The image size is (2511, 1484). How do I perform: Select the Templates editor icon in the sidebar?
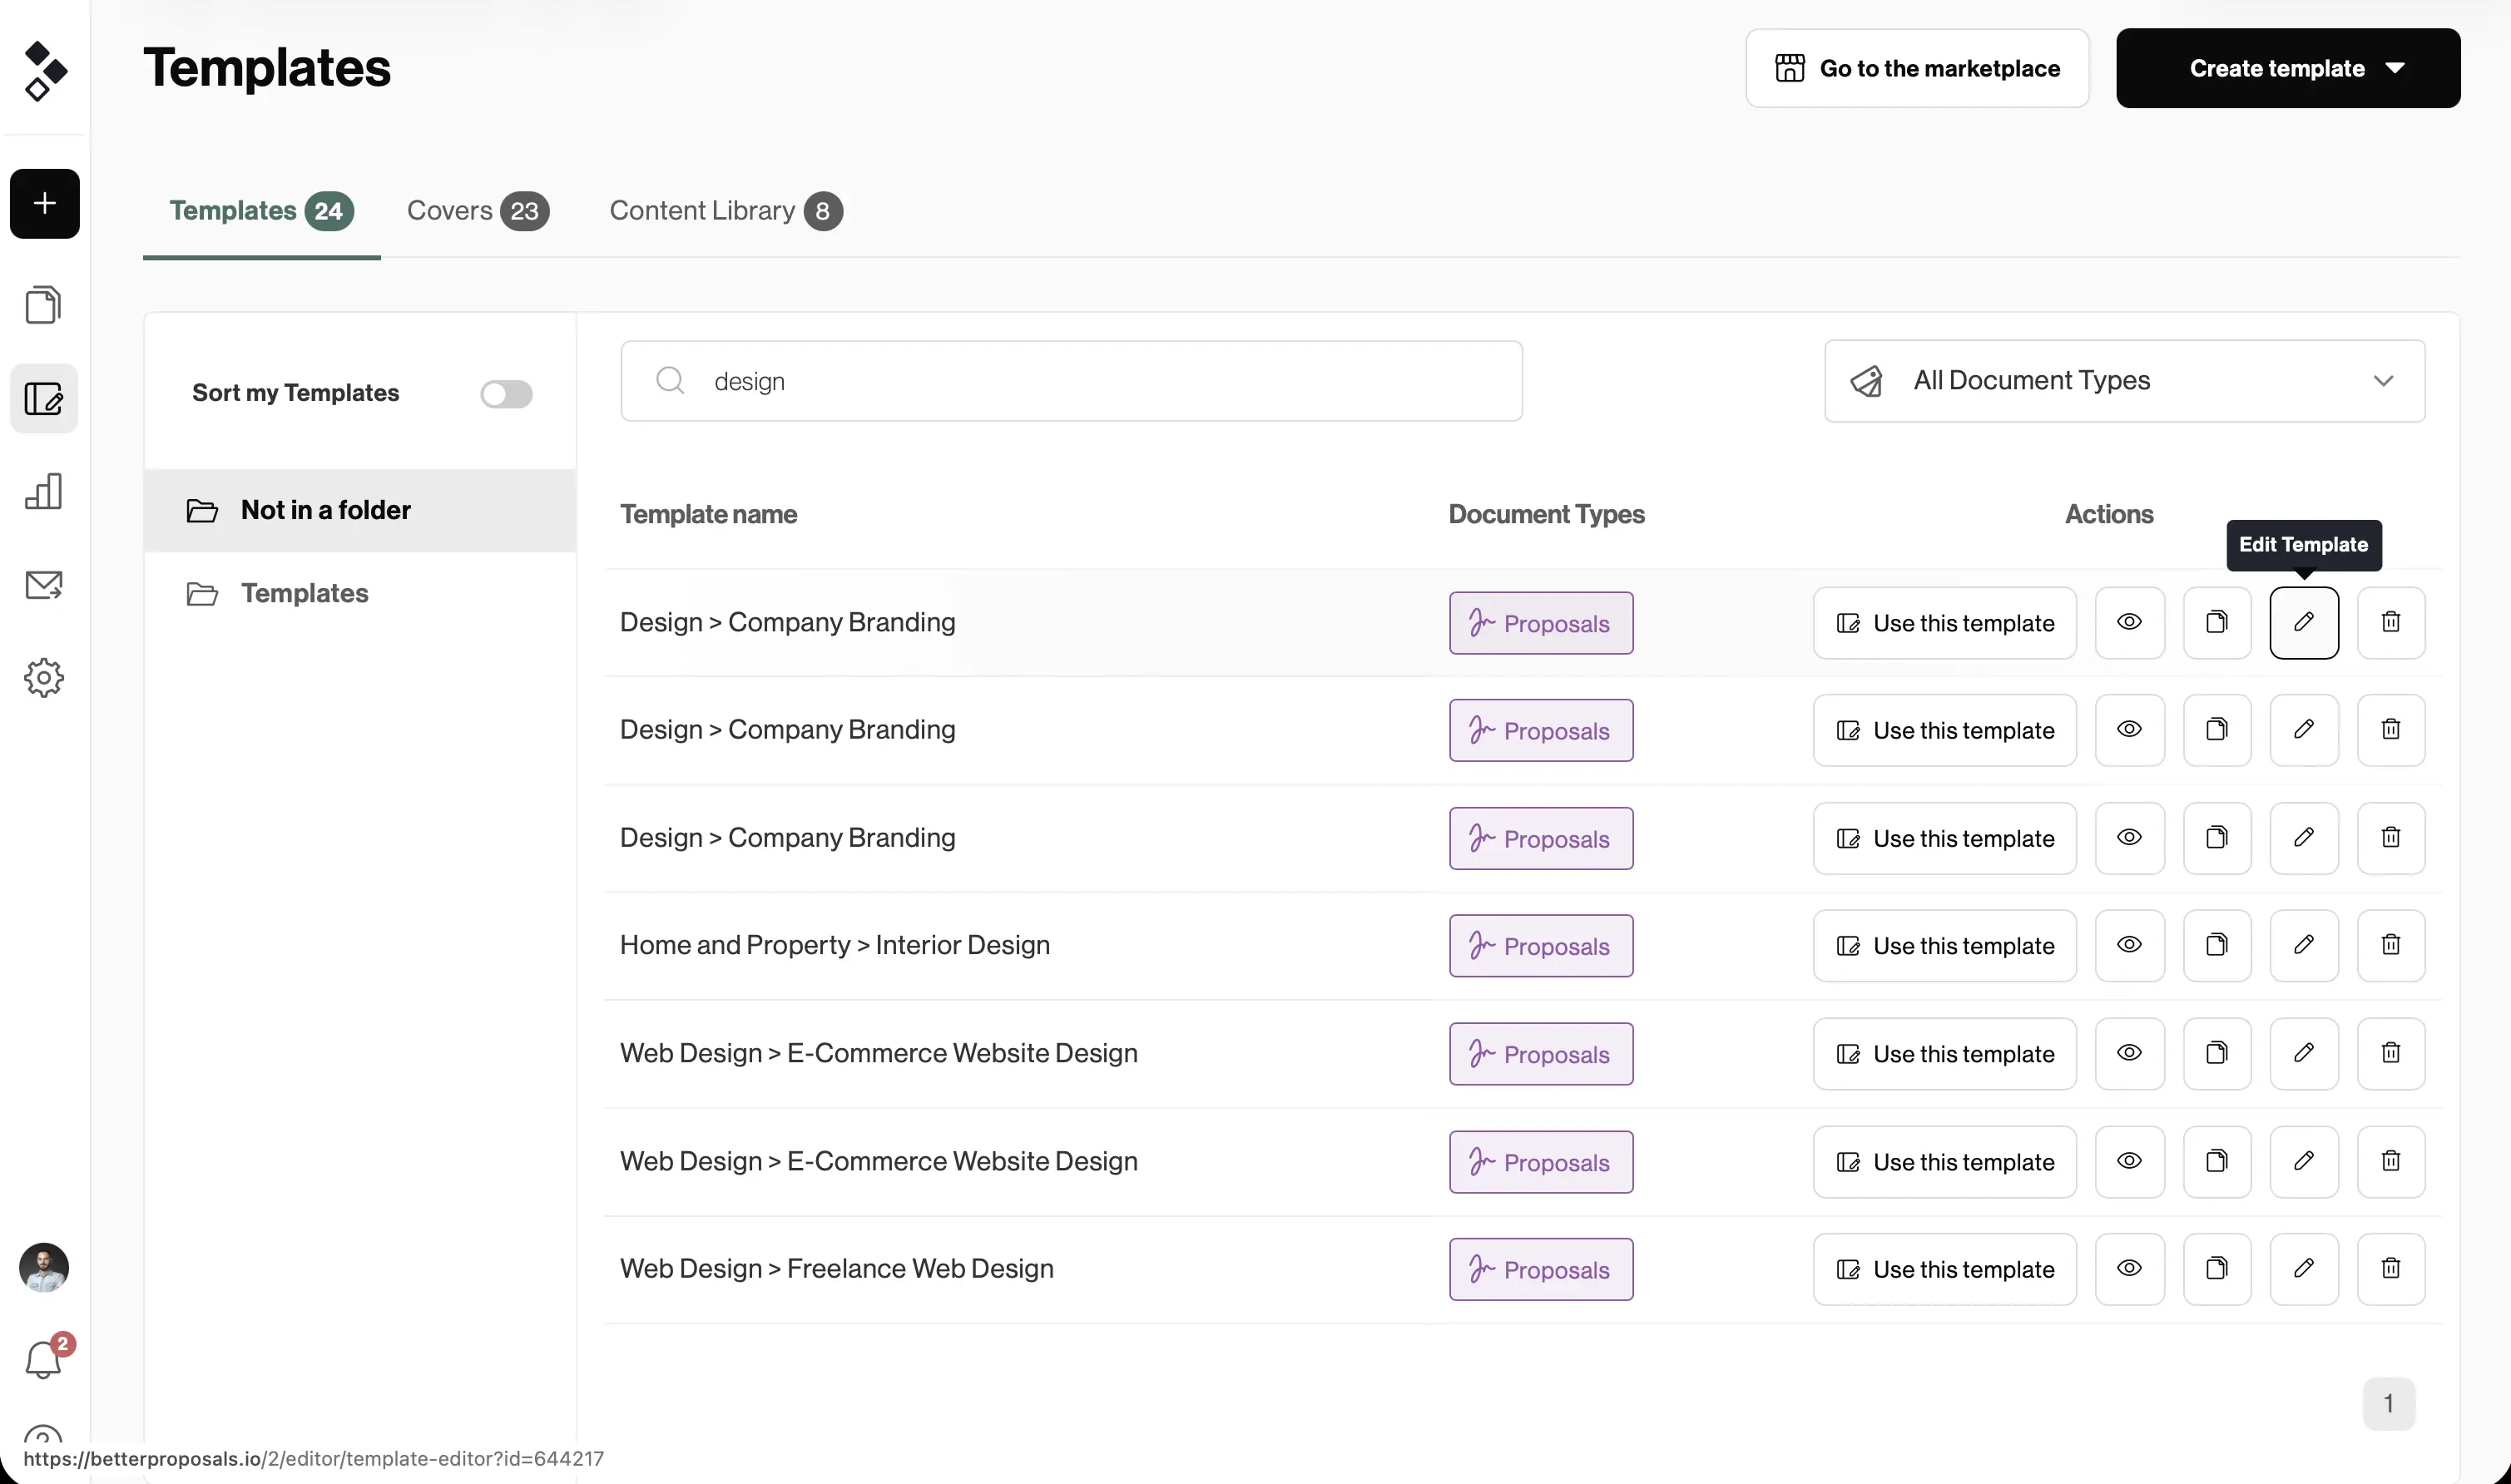[44, 398]
